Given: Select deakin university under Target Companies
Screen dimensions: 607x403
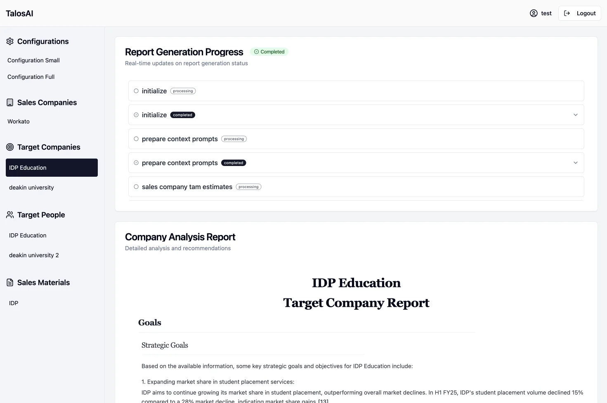Looking at the screenshot, I should (x=31, y=187).
